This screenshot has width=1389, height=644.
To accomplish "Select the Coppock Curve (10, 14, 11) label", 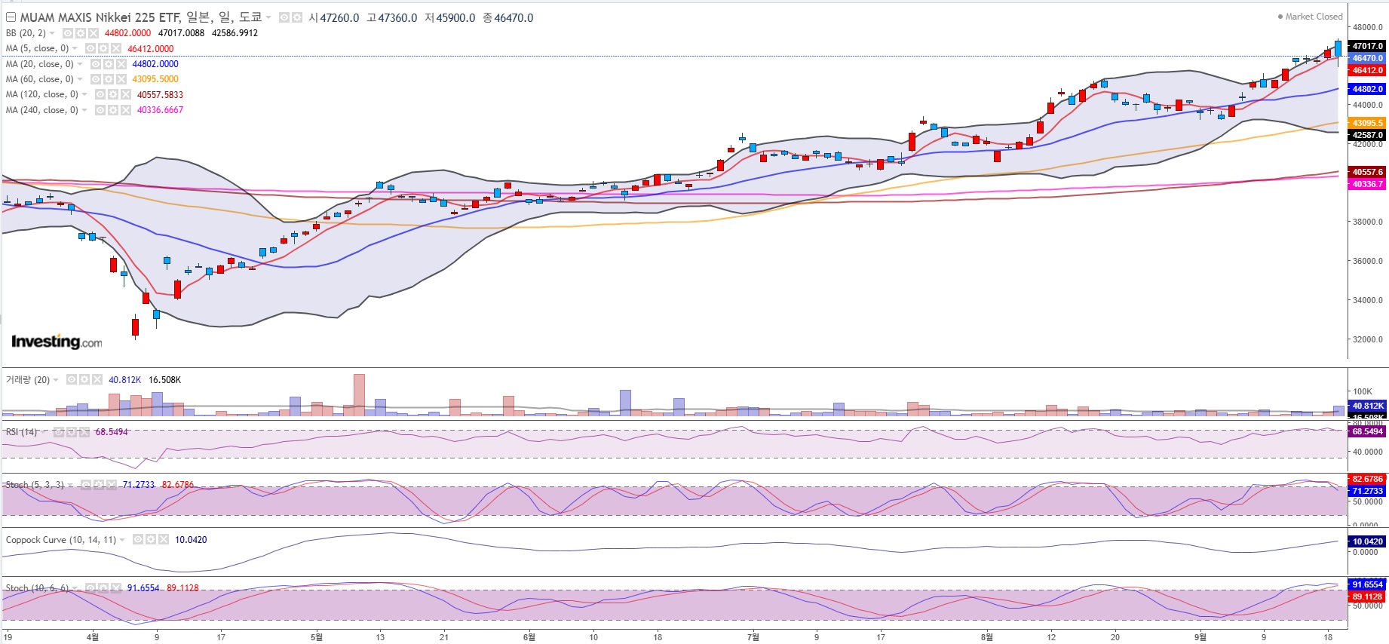I will (x=61, y=540).
